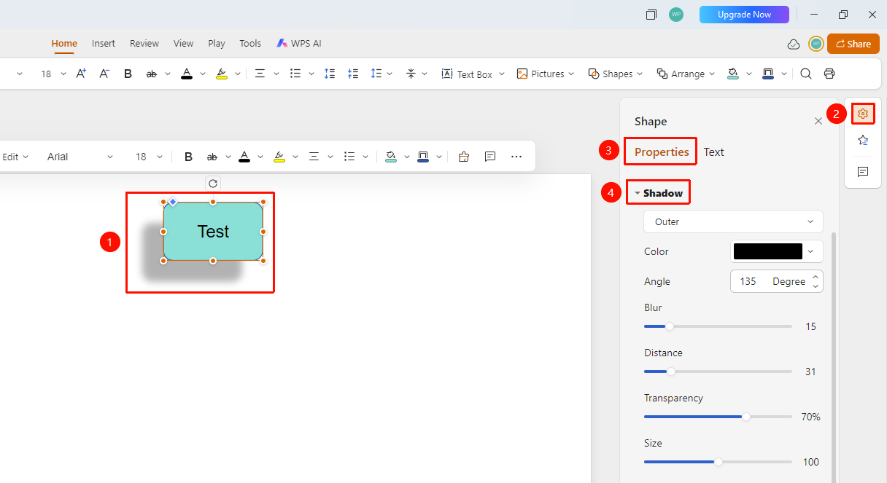
Task: Open the Edit dropdown in floating toolbar
Action: coord(15,157)
